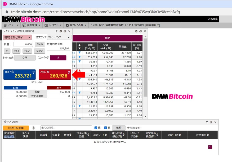This screenshot has height=168, width=232.
Task: Sort positions by 売買 column
Action: click(56, 135)
